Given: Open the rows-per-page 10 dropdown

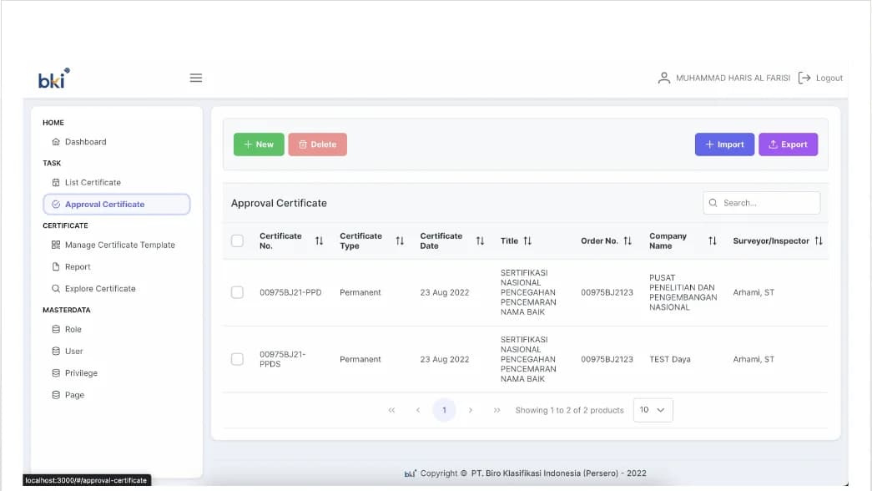Looking at the screenshot, I should [x=653, y=410].
